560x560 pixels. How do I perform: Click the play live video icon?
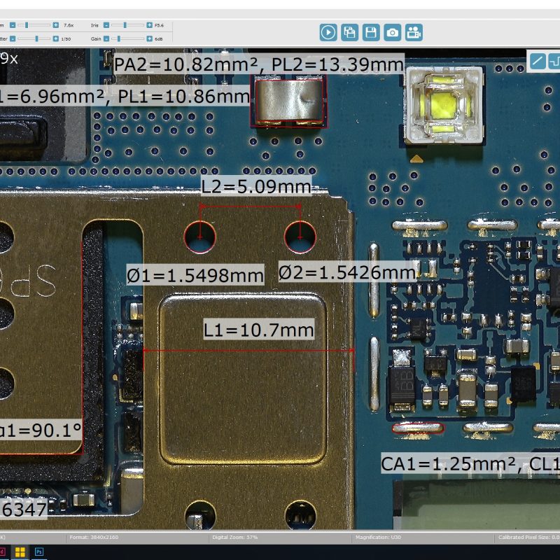pos(328,31)
